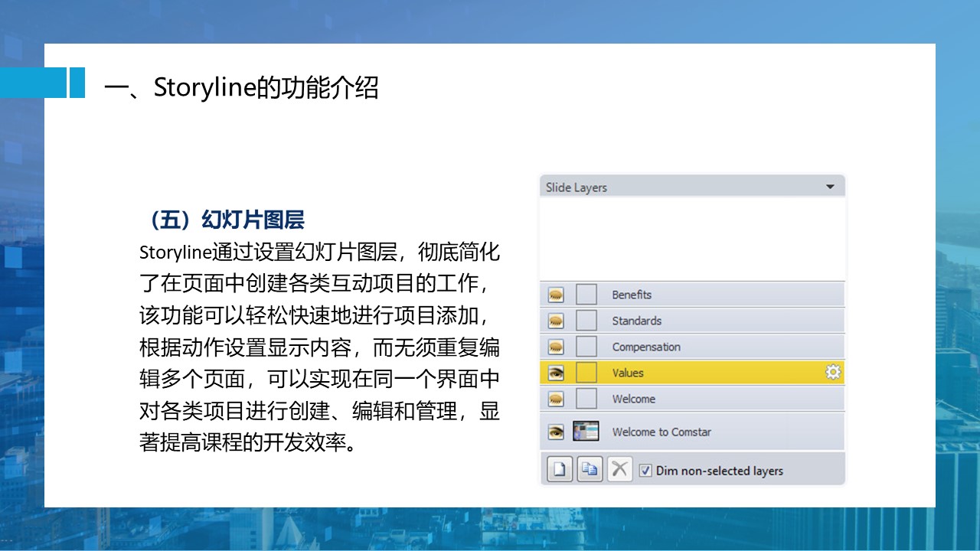Collapse the Slide Layers panel arrow
Screen dimensions: 980x551
pos(831,187)
